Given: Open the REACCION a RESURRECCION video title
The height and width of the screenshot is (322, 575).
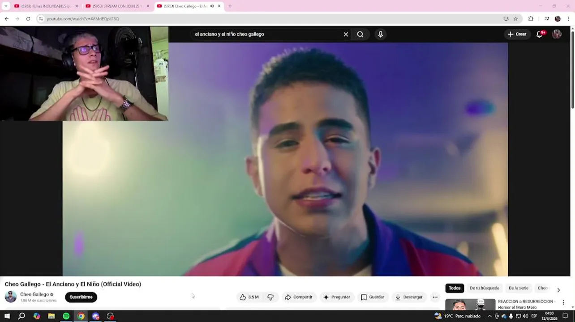Looking at the screenshot, I should (526, 304).
